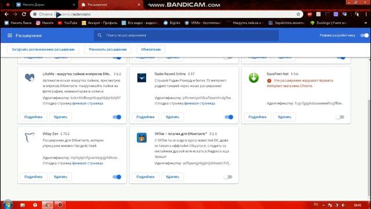Open the extensions hamburger menu
Screen dimensions: 371x209
[x=10, y=35]
